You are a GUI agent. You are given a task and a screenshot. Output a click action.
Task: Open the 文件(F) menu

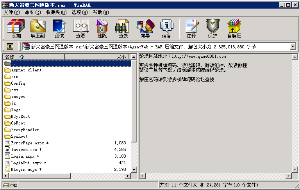tap(11, 12)
